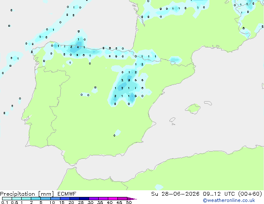Choose the 20–25 mm dark blue swatch
Image resolution: width=264 pixels, height=204 pixels.
click(74, 199)
